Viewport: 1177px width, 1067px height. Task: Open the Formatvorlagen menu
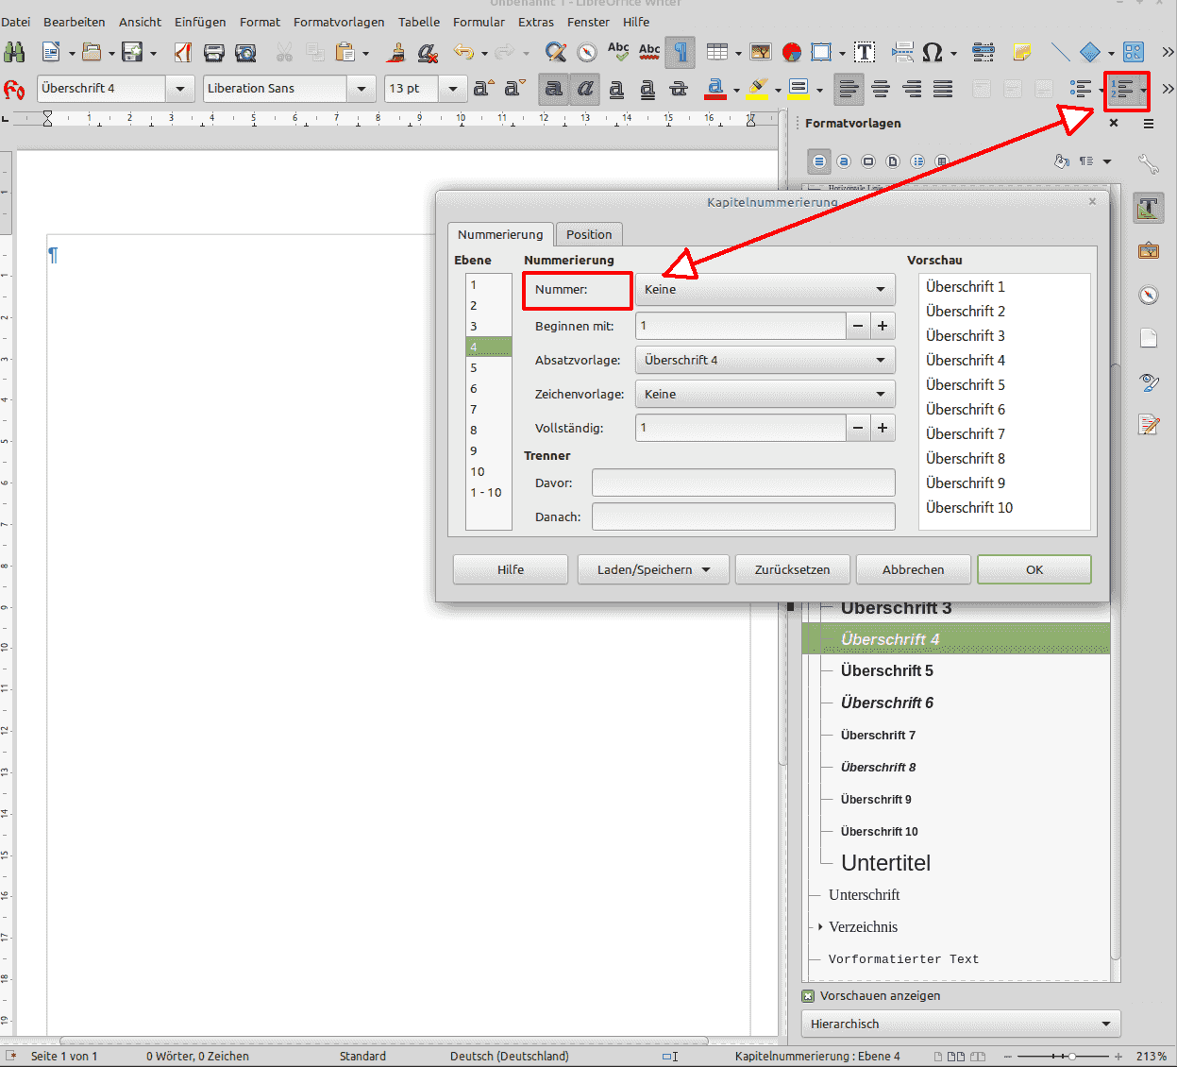coord(339,22)
